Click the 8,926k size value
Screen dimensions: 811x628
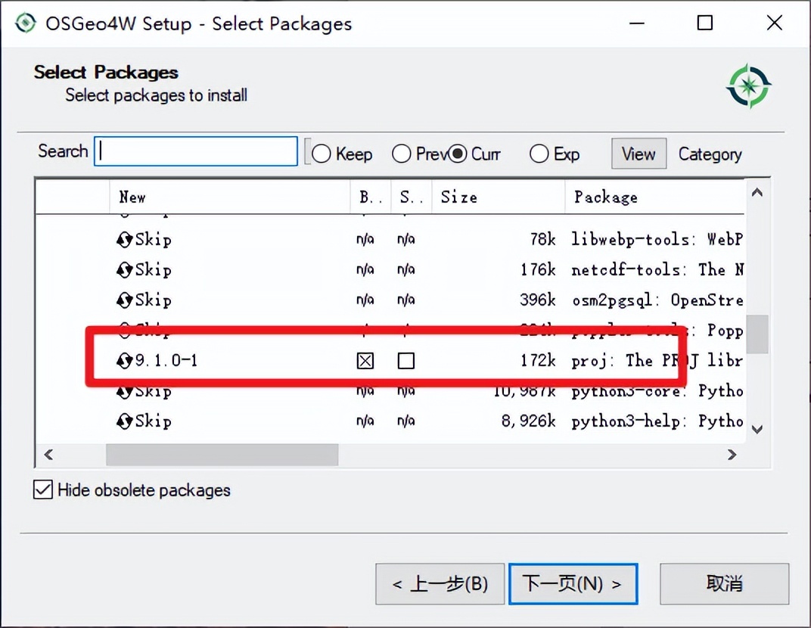coord(529,421)
